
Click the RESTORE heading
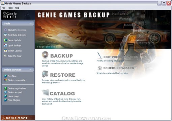[x=63, y=75]
